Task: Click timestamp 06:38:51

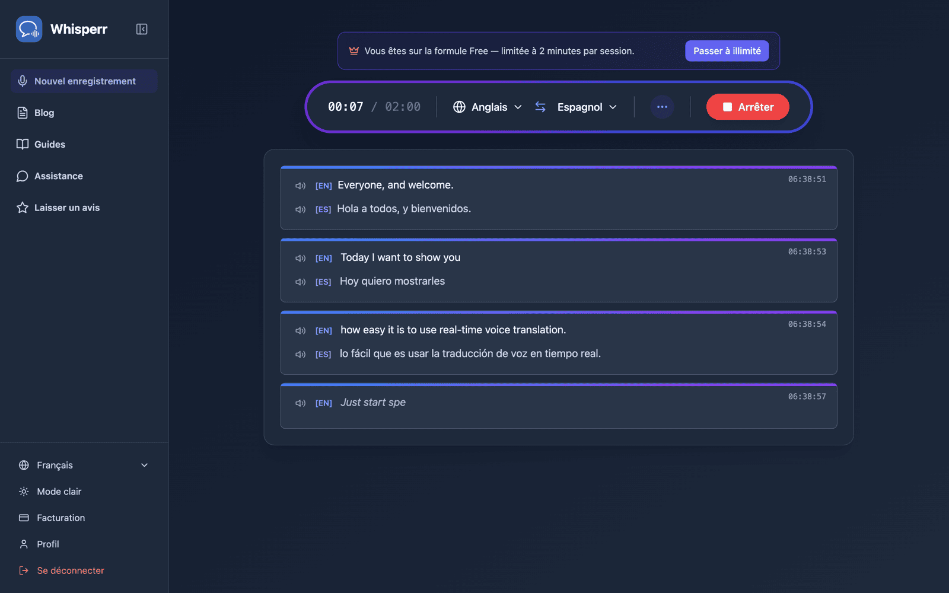Action: point(807,179)
